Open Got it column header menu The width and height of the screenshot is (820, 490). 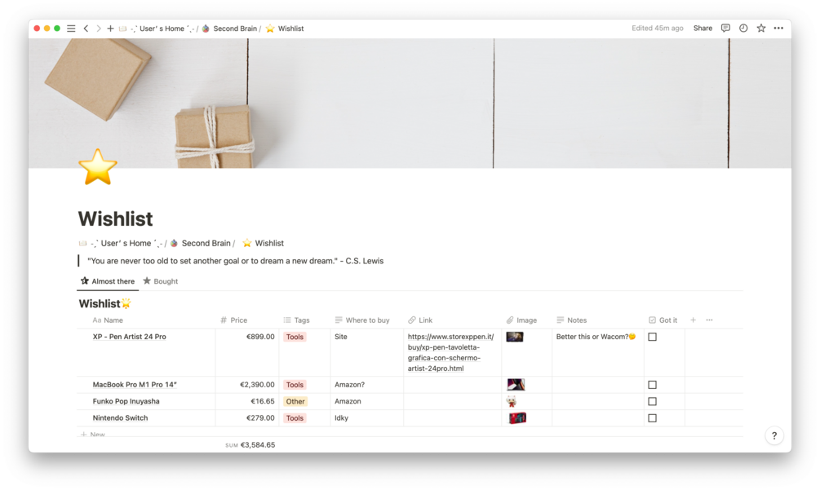point(663,320)
